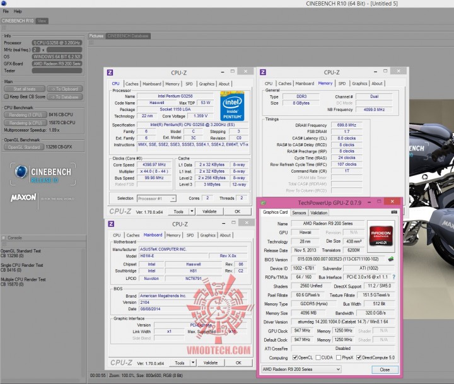The image size is (454, 384).
Task: Click the To Database button
Action: click(x=65, y=97)
